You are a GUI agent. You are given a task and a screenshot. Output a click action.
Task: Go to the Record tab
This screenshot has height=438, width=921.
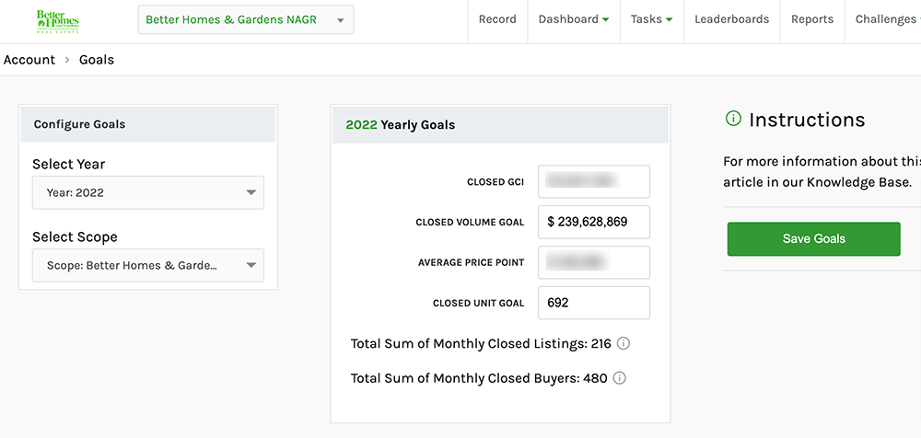(497, 19)
